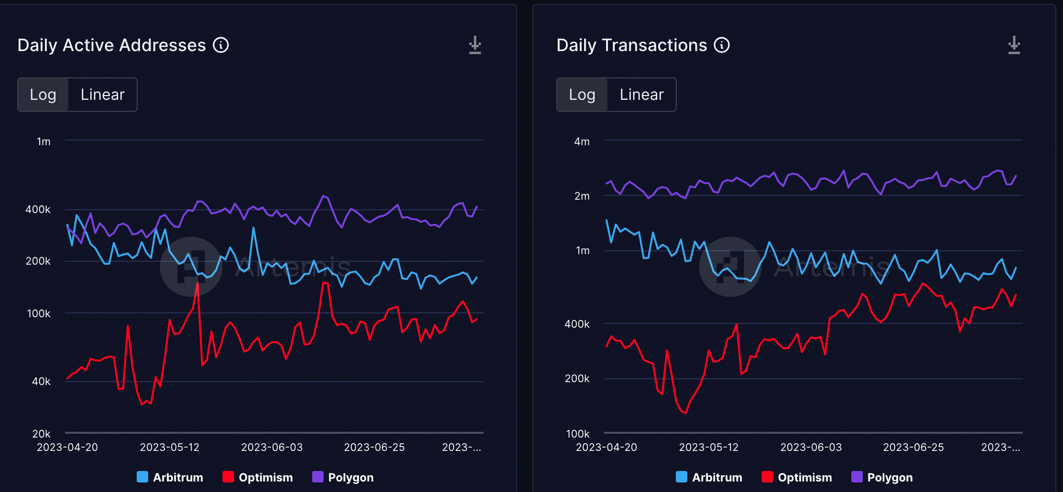This screenshot has height=492, width=1063.
Task: Click 200k y-axis label on Daily Transactions chart
Action: pyautogui.click(x=577, y=379)
